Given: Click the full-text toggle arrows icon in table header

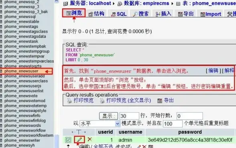Looking at the screenshot, I should pyautogui.click(x=79, y=132).
